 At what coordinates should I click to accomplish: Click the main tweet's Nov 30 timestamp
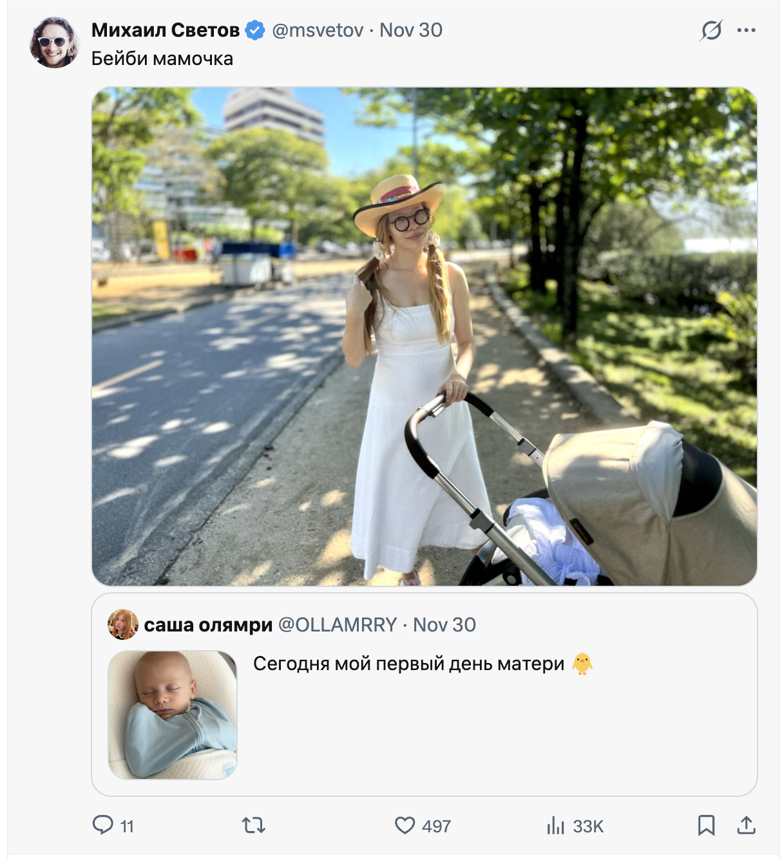coord(411,30)
